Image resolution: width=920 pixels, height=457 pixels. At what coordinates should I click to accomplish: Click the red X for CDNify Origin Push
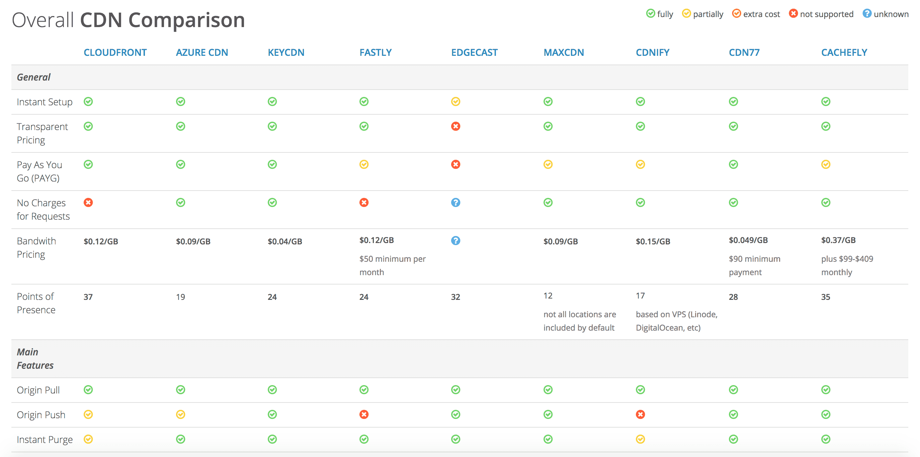640,415
